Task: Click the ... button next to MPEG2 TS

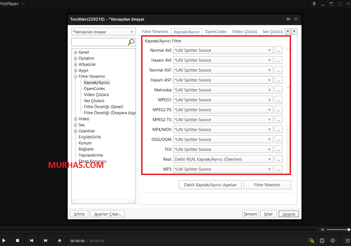Action: click(x=278, y=120)
